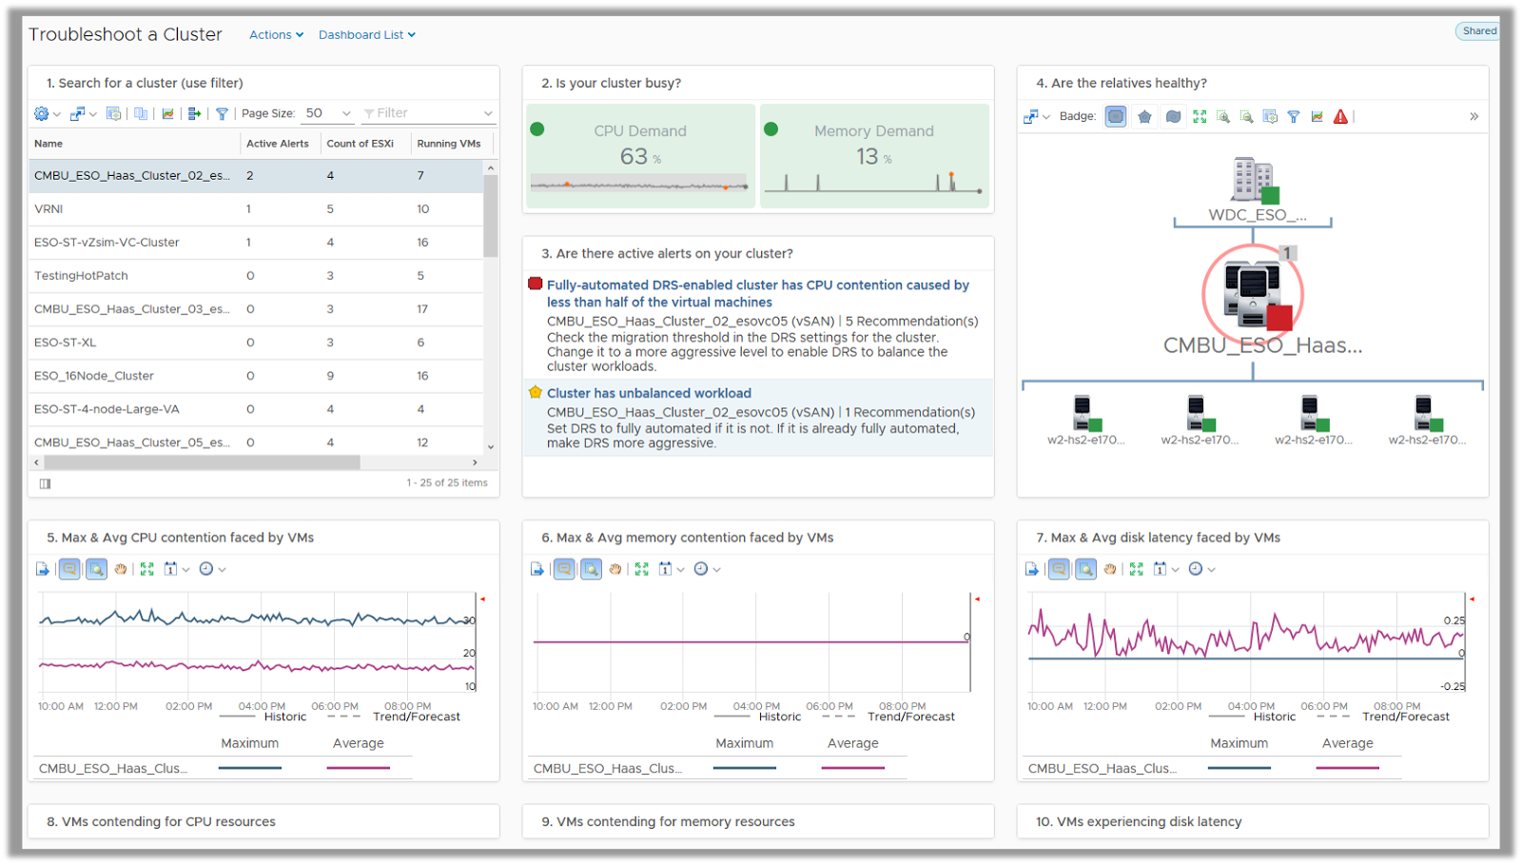Image resolution: width=1522 pixels, height=865 pixels.
Task: Click fit-to-view green arrows icon in relatives panel
Action: pos(1200,117)
